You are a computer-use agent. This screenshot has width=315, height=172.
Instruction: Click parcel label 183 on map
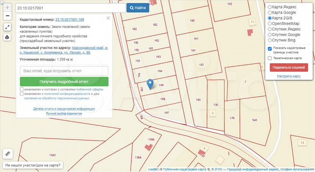pyautogui.click(x=201, y=65)
